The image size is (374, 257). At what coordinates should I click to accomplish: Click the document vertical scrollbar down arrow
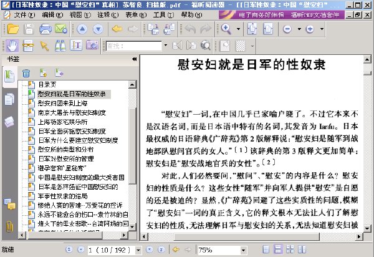pos(367,228)
